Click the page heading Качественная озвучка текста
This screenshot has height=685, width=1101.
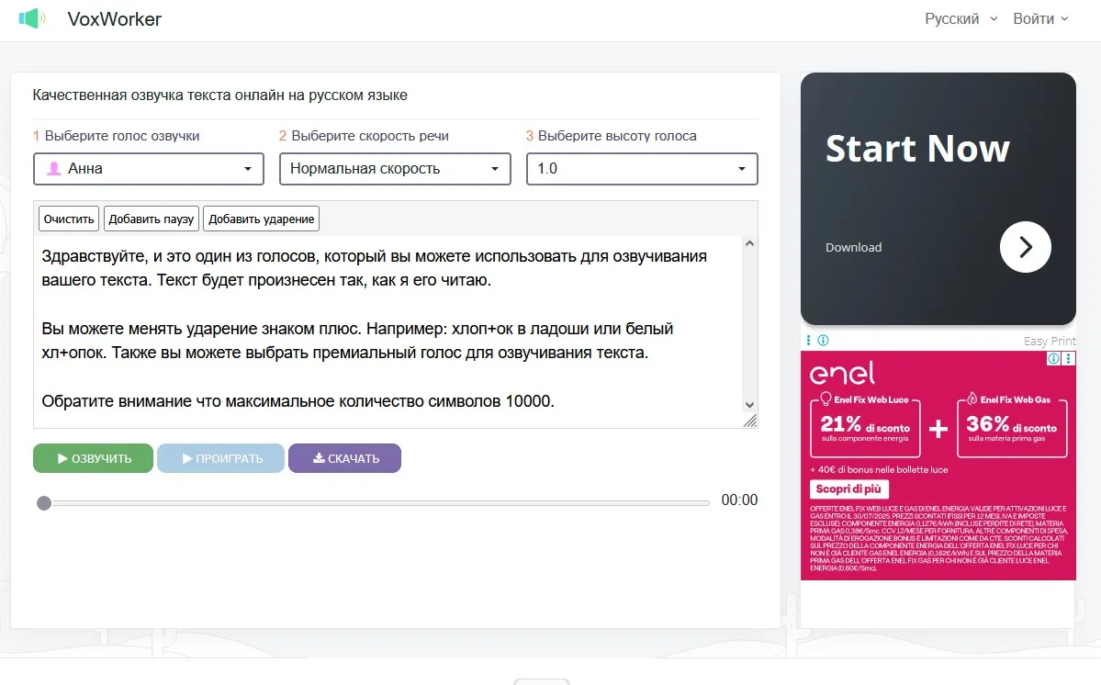219,95
